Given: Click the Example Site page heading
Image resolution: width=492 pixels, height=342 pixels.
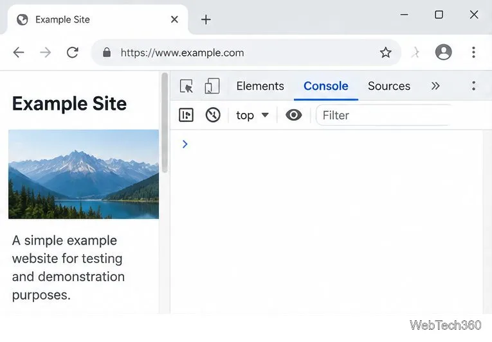Looking at the screenshot, I should pyautogui.click(x=69, y=103).
